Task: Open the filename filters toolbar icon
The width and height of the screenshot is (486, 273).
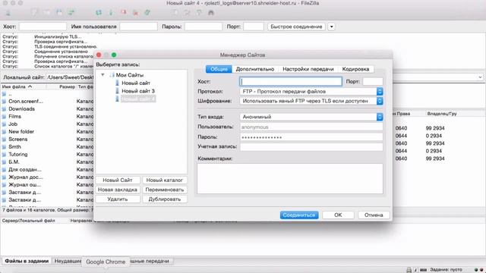Action: point(175,13)
